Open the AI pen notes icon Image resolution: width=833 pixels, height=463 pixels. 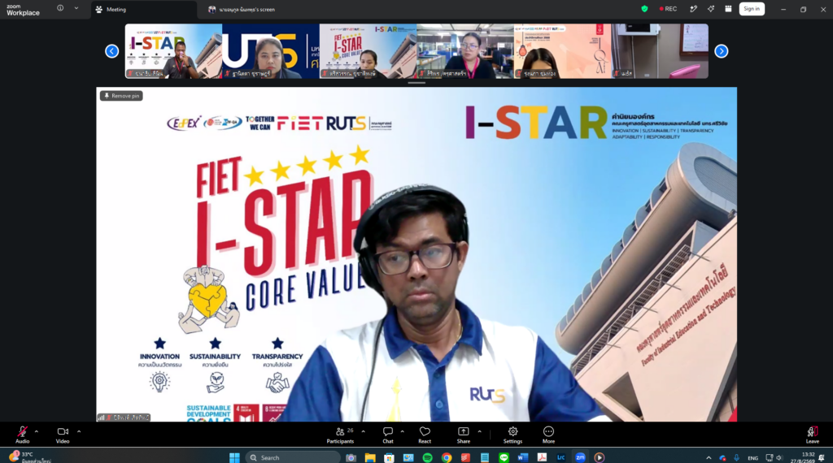click(693, 9)
